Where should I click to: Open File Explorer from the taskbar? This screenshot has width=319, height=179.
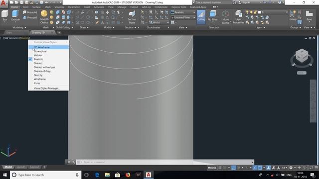pos(107,175)
